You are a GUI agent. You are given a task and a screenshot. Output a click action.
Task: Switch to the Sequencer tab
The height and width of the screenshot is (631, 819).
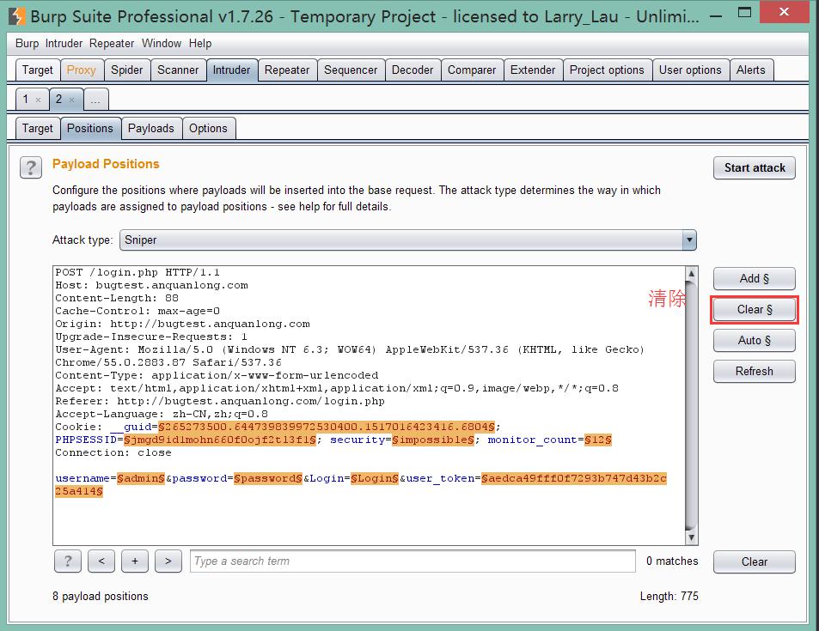[x=351, y=70]
